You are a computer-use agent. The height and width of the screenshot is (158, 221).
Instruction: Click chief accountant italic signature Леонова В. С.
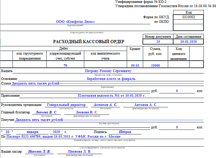46,112
